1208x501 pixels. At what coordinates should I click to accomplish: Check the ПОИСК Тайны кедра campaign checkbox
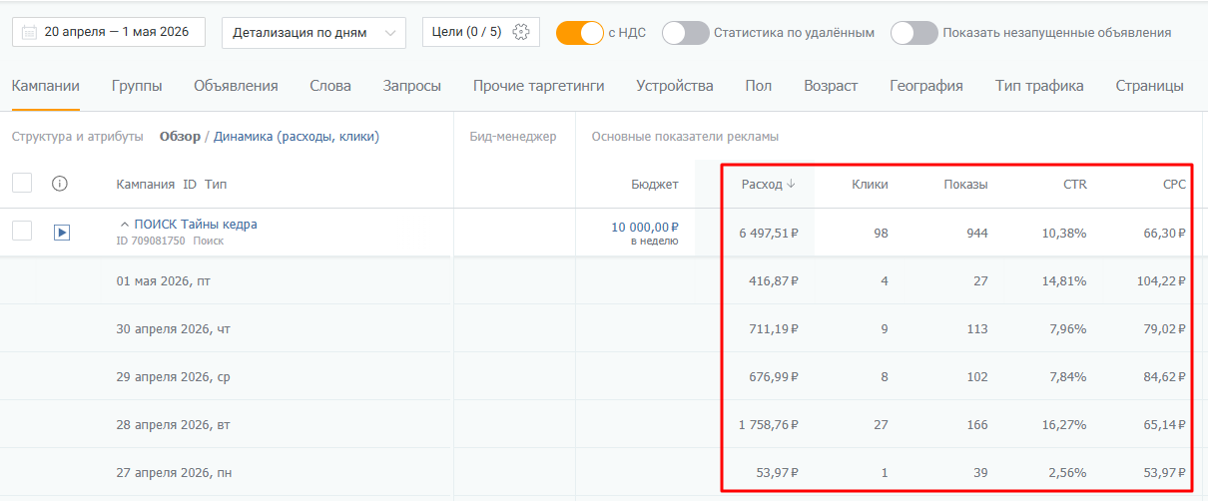click(x=22, y=231)
